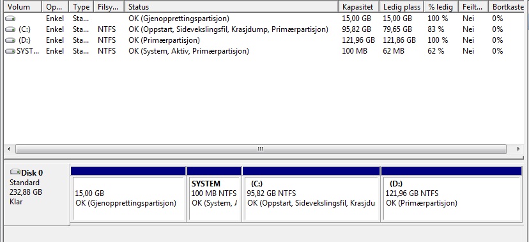
Task: Click percent free value '83 %'
Action: click(x=436, y=29)
